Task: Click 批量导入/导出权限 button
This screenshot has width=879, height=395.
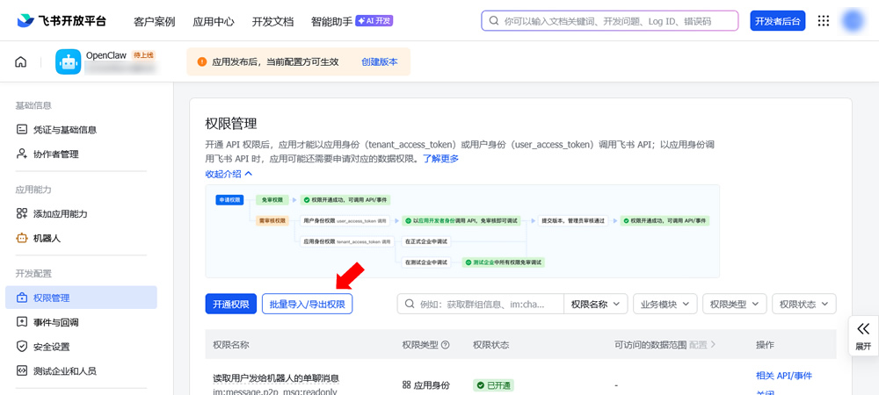Action: tap(307, 304)
